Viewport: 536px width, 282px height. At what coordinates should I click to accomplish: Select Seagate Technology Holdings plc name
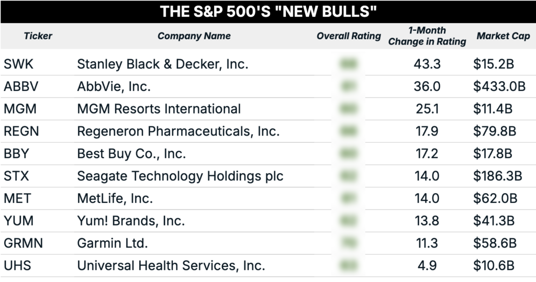pos(180,176)
